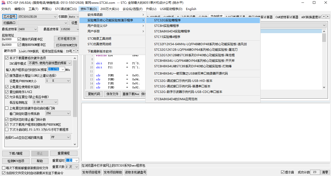Toggle 清除代码缓冲区 checkbox
Image resolution: width=331 pixels, height=176 pixels.
19,39
